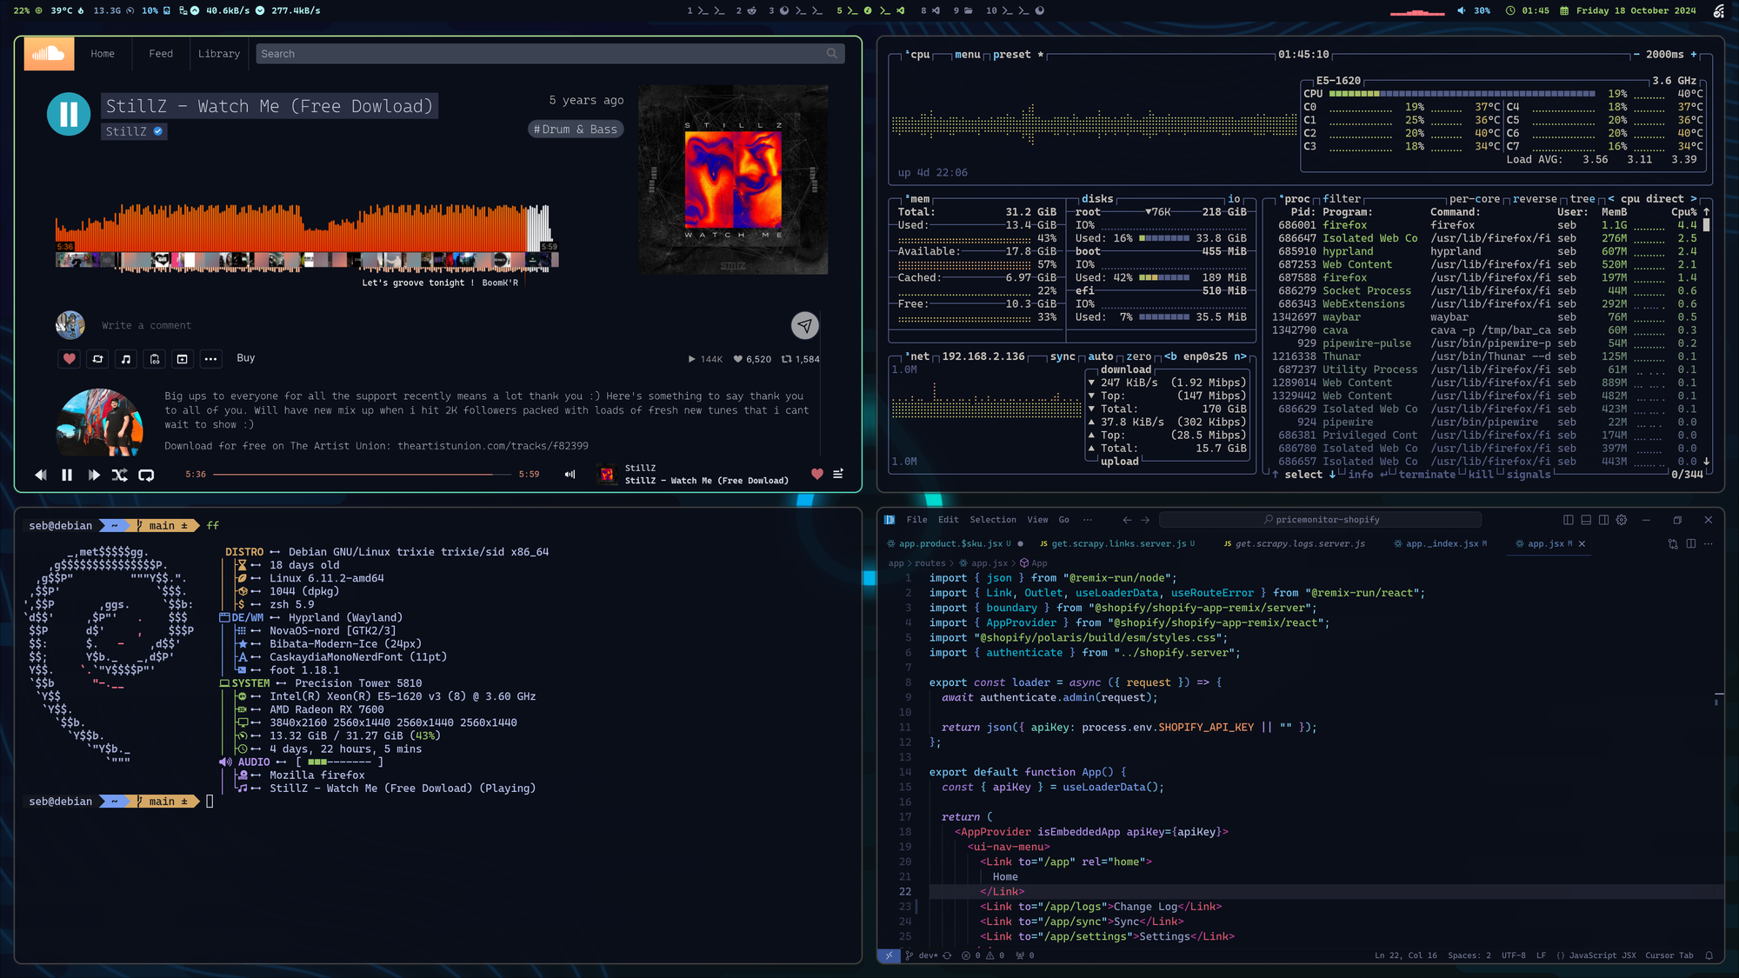Click the Watch Me album artwork

coord(733,180)
